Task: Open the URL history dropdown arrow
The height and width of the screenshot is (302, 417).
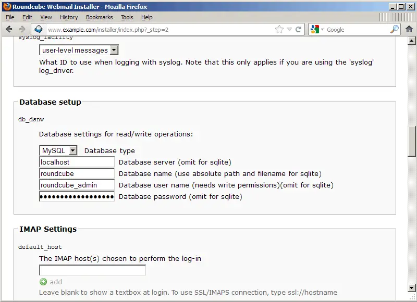Action: [x=290, y=30]
